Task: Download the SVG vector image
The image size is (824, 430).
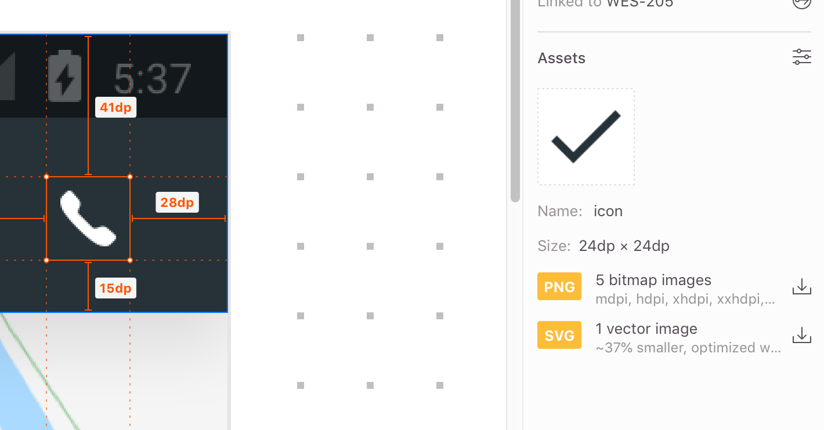Action: (801, 334)
